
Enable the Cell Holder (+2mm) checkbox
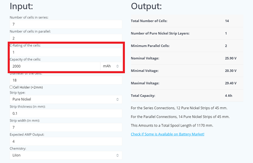pyautogui.click(x=11, y=87)
